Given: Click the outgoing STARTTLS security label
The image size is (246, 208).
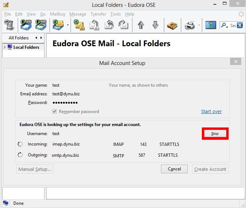Looking at the screenshot, I should pyautogui.click(x=168, y=155).
